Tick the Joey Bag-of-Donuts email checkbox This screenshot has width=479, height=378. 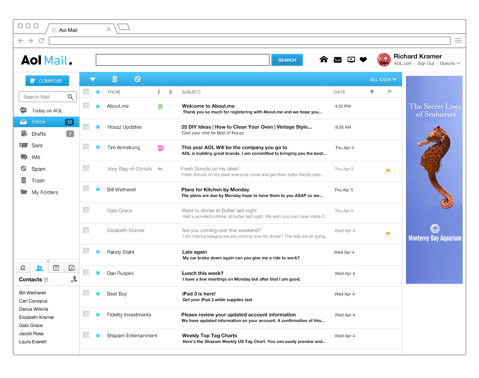pos(86,168)
